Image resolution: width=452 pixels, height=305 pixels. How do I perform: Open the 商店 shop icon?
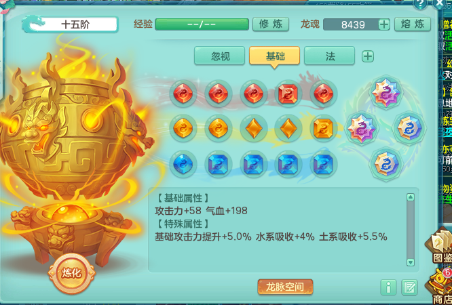click(x=440, y=286)
